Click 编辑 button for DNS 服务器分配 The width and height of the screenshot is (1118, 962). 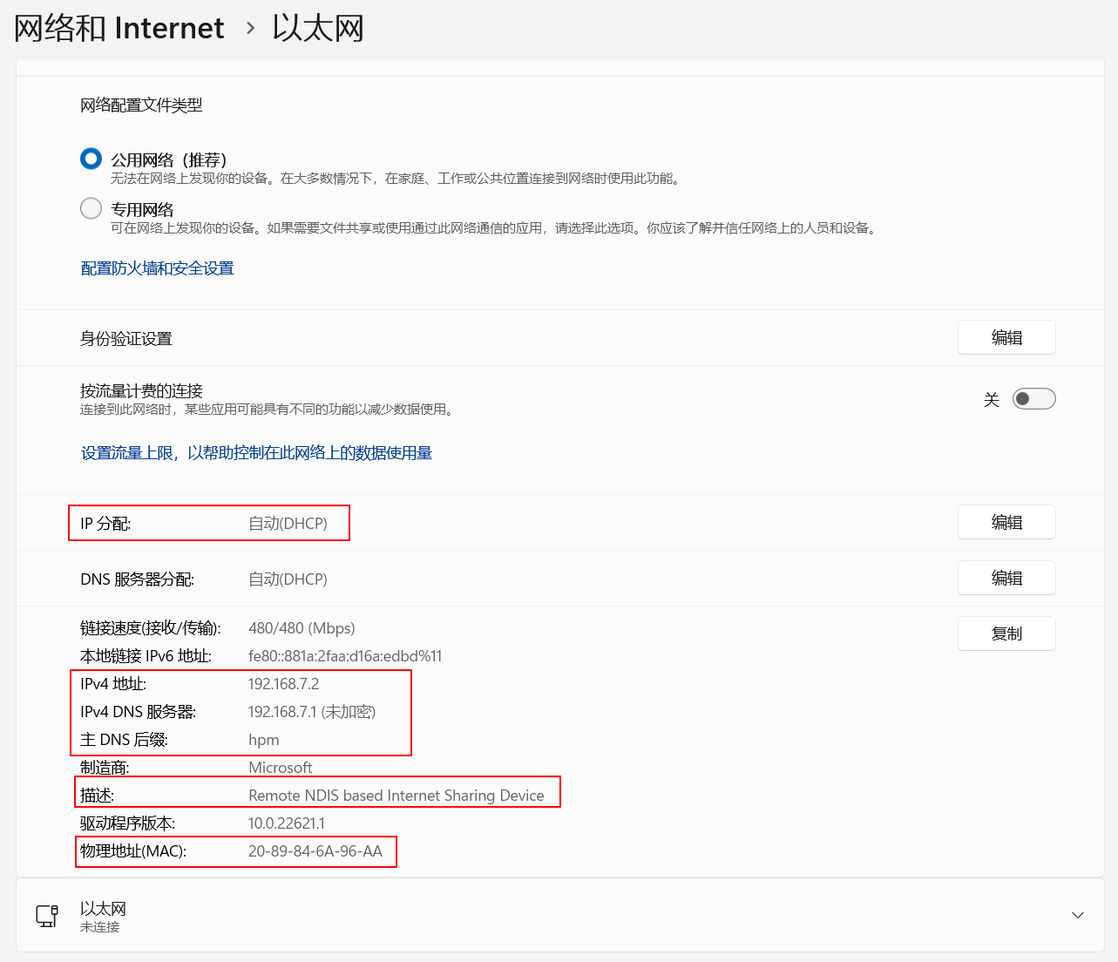[x=1006, y=578]
